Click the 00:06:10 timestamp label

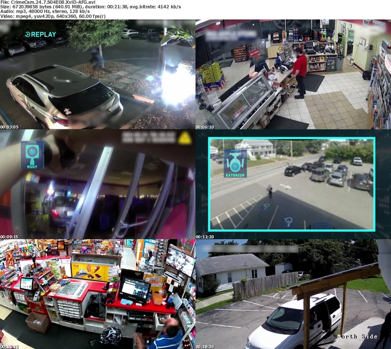pyautogui.click(x=205, y=127)
